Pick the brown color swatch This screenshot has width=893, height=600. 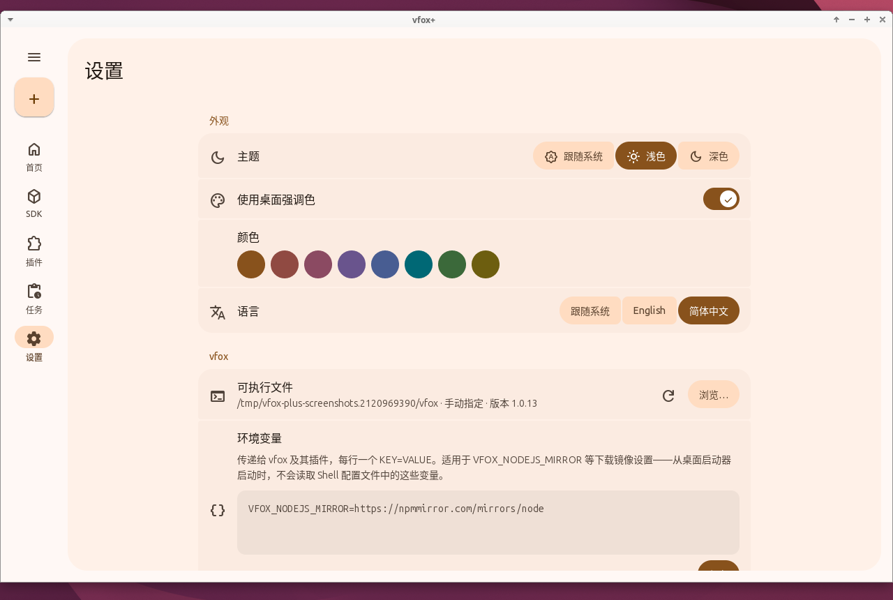coord(251,264)
